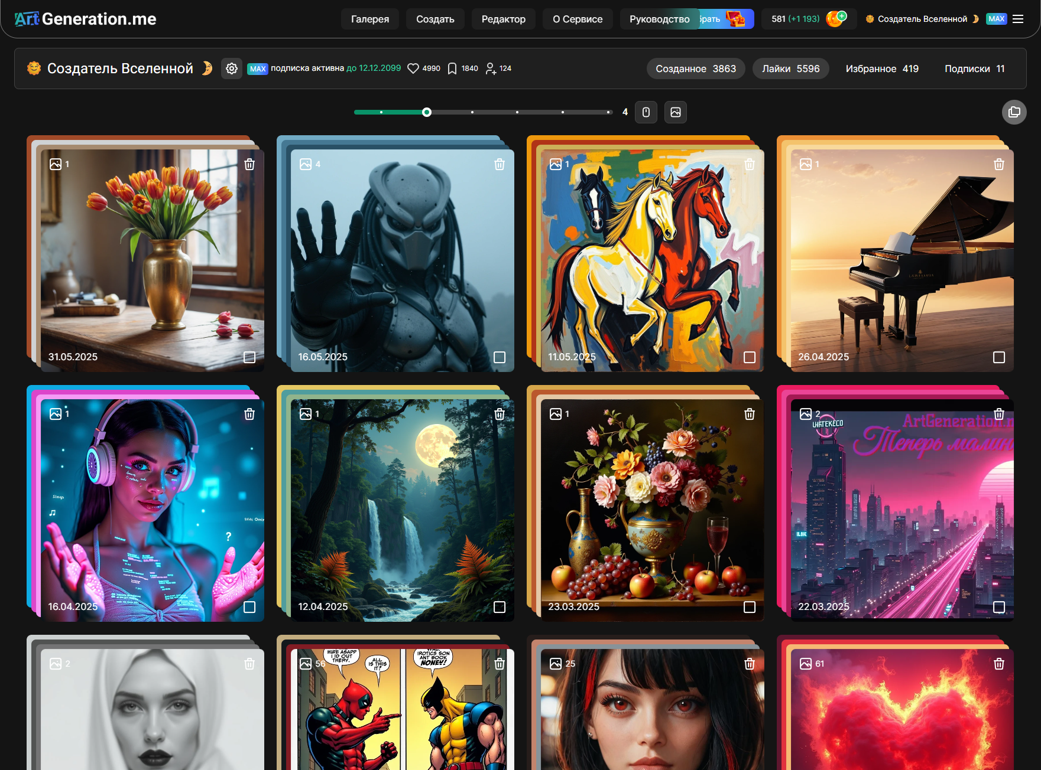Click the last dot on the grid size slider
The image size is (1041, 770).
pos(608,112)
